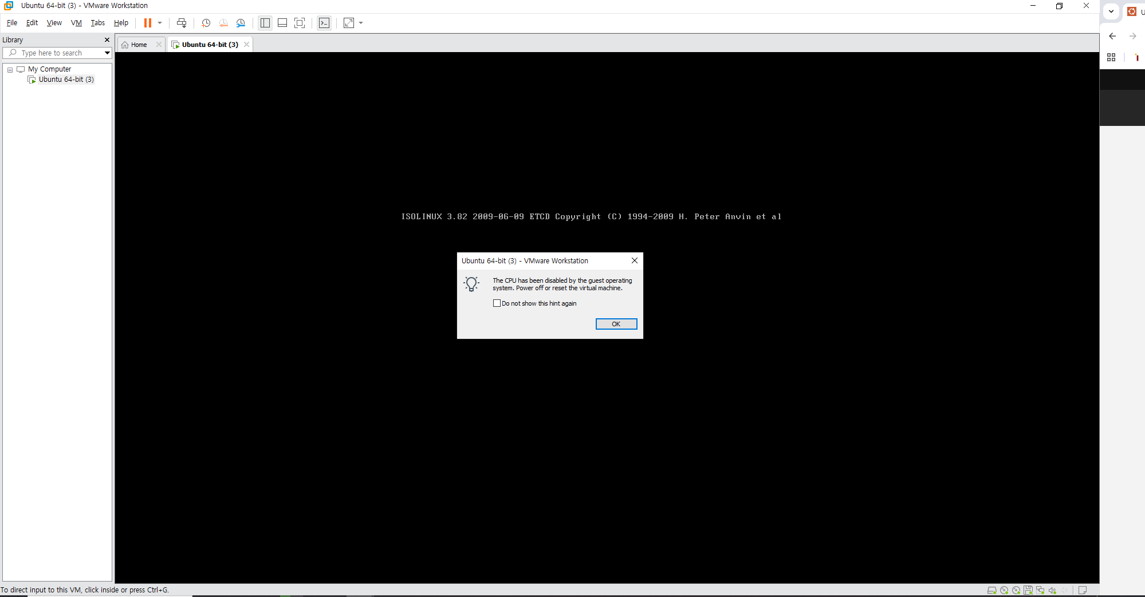Open the console view toolbar icon
The width and height of the screenshot is (1145, 597).
pos(324,23)
